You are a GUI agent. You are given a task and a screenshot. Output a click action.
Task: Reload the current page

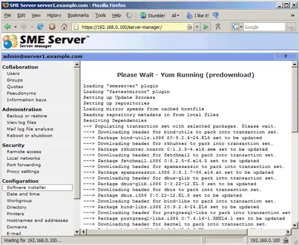pyautogui.click(x=40, y=27)
